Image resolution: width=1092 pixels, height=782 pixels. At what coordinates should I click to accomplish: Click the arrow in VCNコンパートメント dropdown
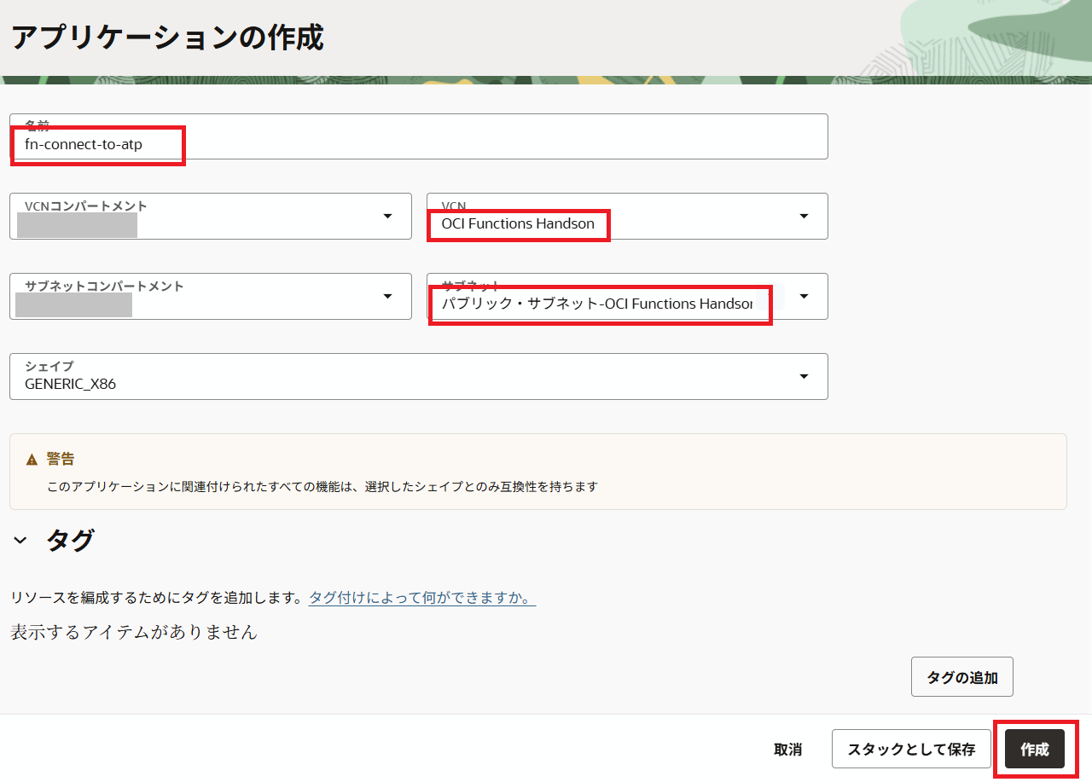[x=387, y=217]
